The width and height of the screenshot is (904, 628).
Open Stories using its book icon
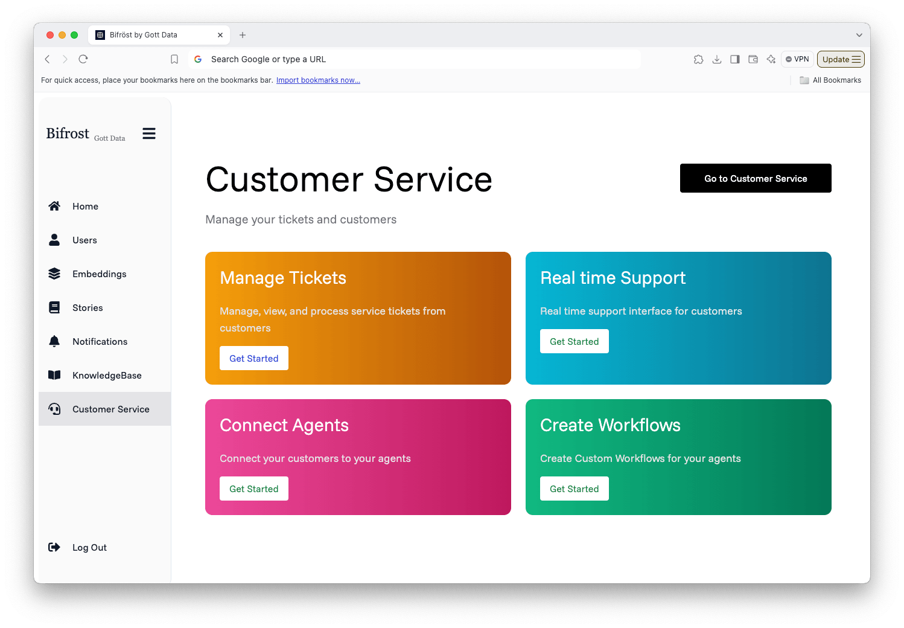click(54, 307)
